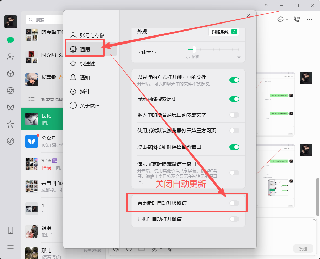This screenshot has width=320, height=259.
Task: Open the first screenshot image in chat
Action: click(275, 104)
